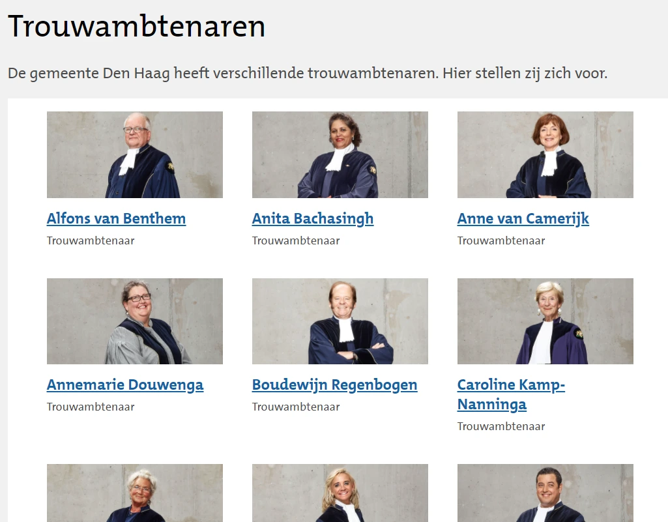Click the intro sentence about gemeente Den Haag
Image resolution: width=668 pixels, height=522 pixels.
tap(308, 73)
